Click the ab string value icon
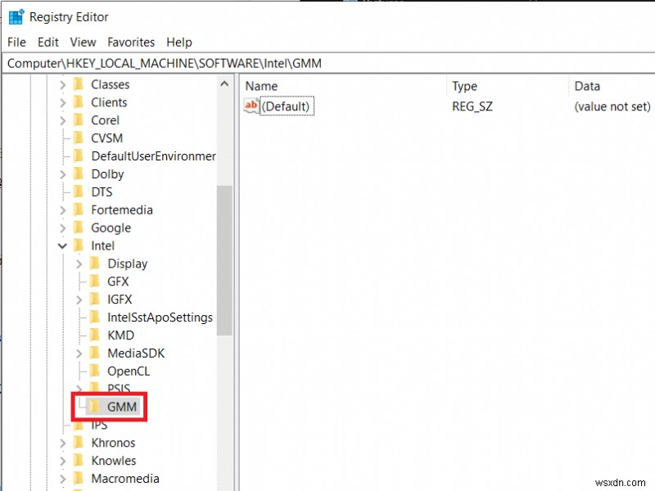 click(x=251, y=106)
